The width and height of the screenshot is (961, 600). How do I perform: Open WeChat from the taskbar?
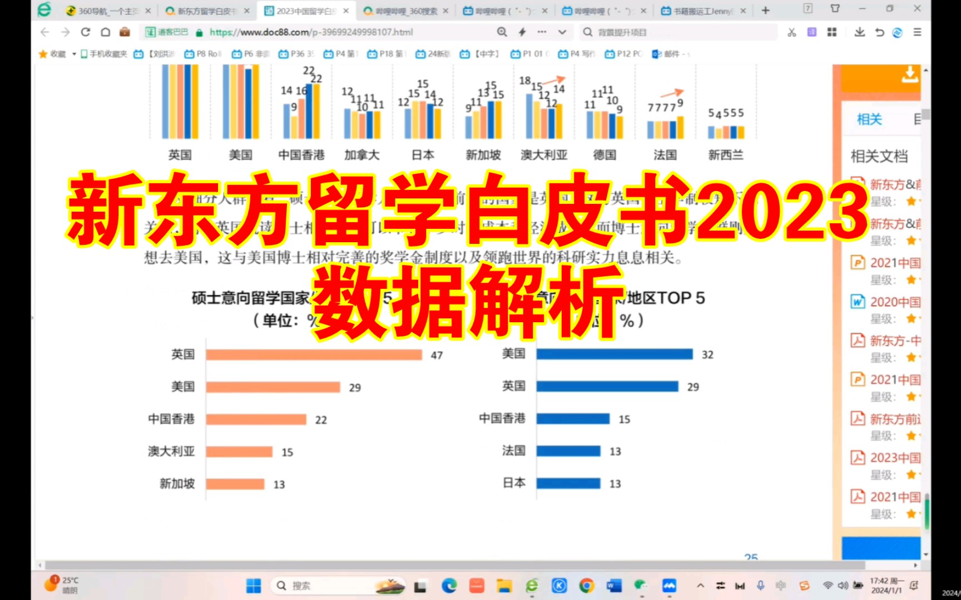641,586
